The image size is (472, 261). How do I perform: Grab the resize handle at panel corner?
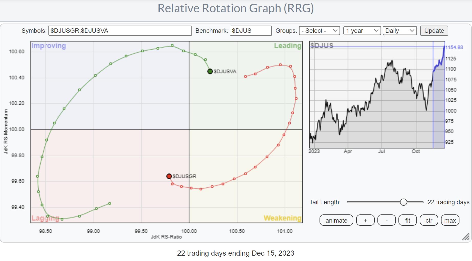[466, 237]
